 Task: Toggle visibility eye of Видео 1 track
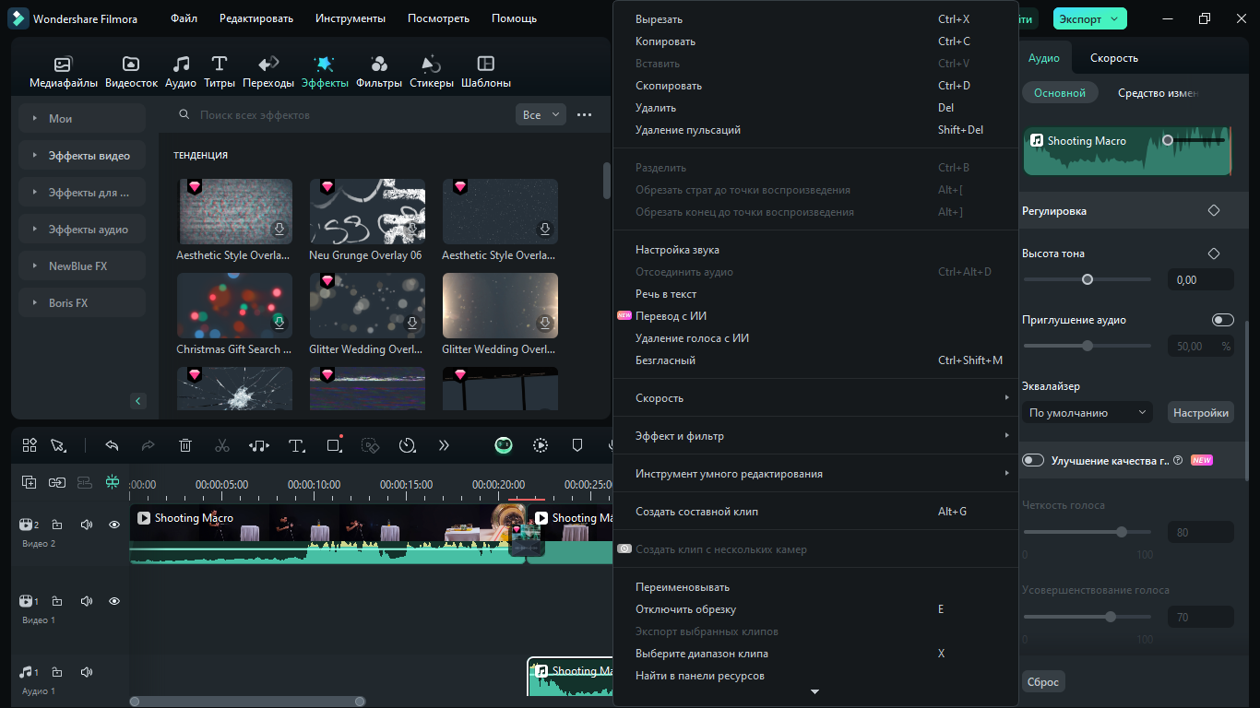[114, 601]
